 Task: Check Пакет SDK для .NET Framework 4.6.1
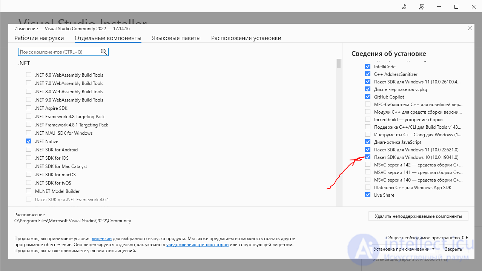pyautogui.click(x=29, y=199)
